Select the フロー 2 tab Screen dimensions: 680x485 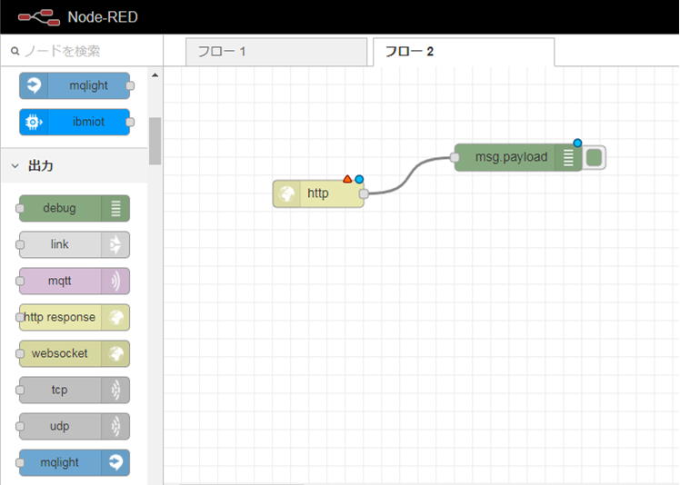(464, 52)
